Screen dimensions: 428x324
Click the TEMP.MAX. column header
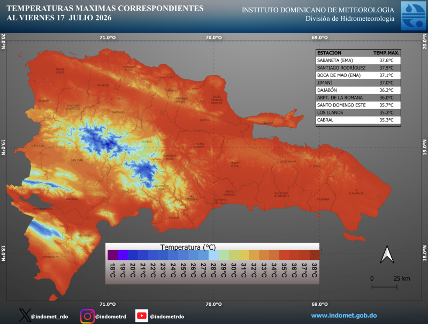click(x=386, y=53)
